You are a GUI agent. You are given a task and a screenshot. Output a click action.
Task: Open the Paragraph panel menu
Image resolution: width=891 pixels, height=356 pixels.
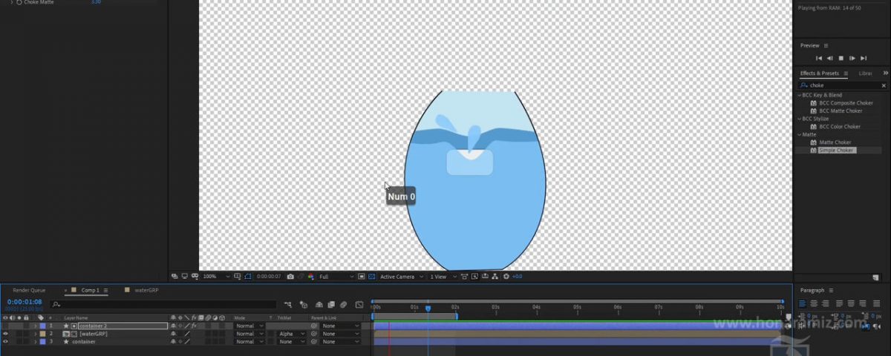click(x=830, y=290)
